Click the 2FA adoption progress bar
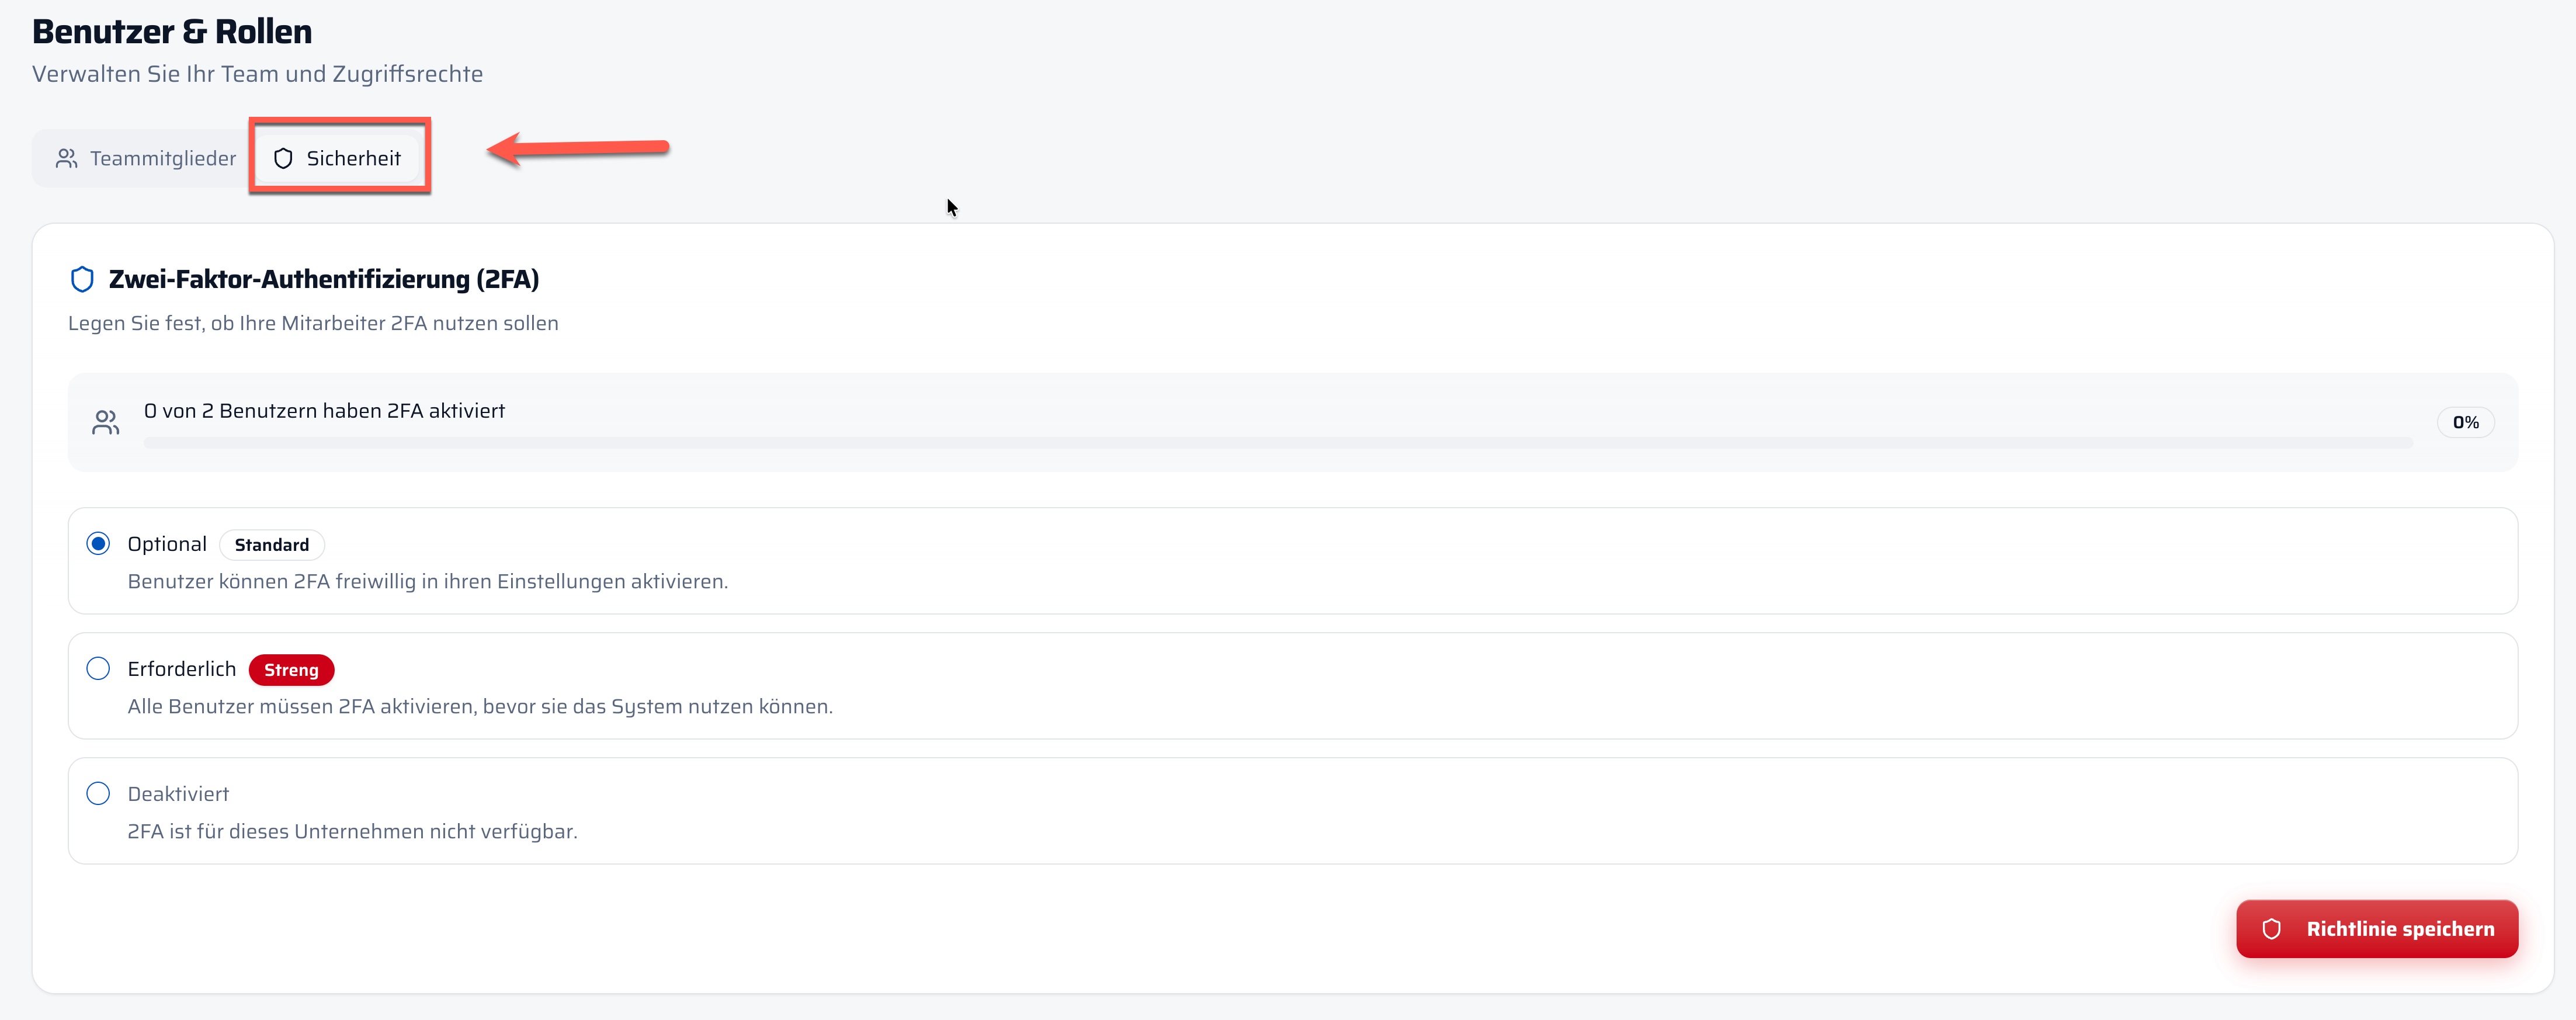 (x=1278, y=442)
